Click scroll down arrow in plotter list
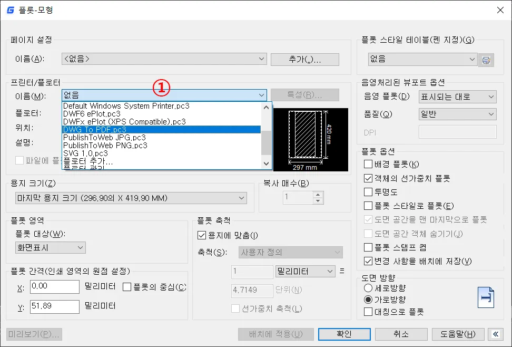 tap(267, 163)
